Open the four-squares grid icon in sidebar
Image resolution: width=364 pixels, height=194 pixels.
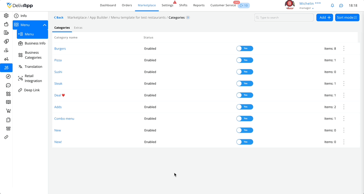coord(8,94)
